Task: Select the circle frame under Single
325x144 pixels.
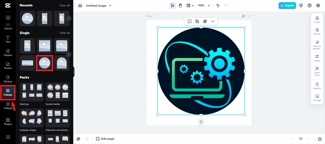Action: point(44,63)
